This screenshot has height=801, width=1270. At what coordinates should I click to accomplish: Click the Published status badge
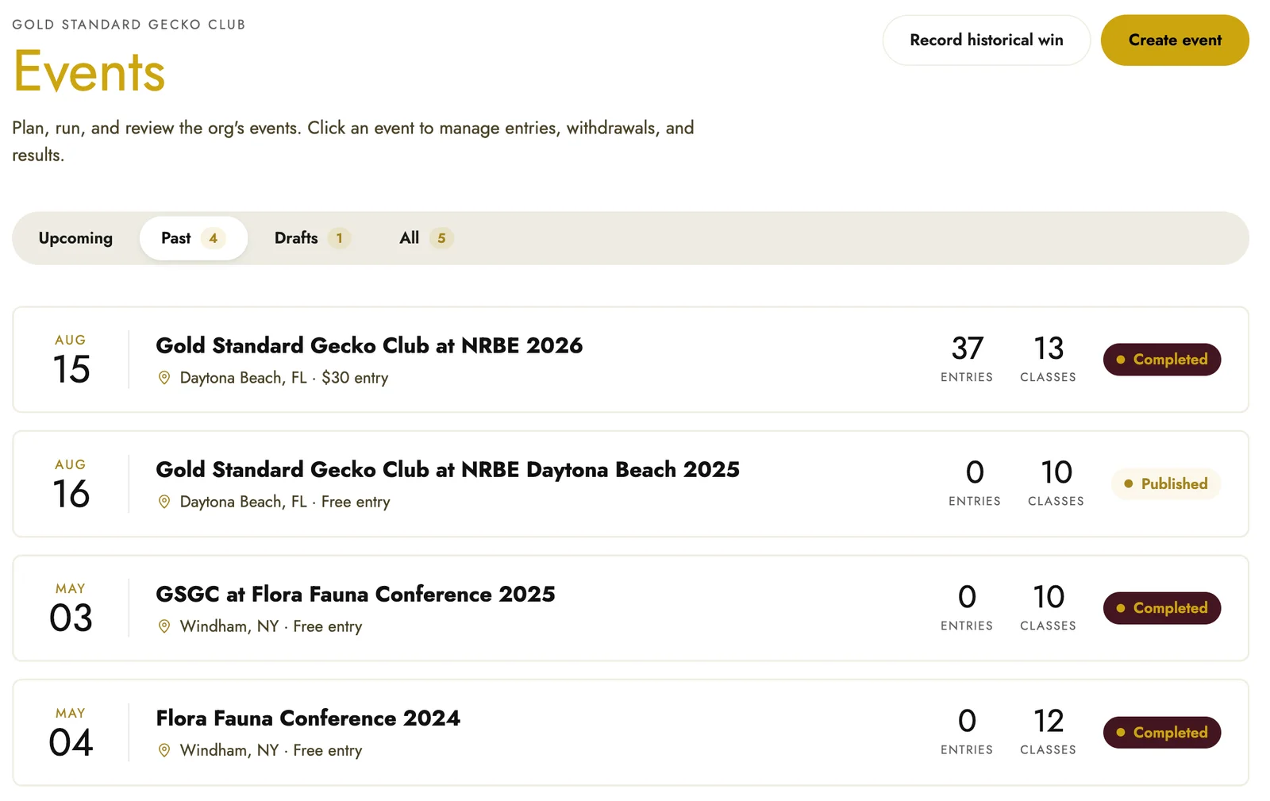pos(1165,483)
